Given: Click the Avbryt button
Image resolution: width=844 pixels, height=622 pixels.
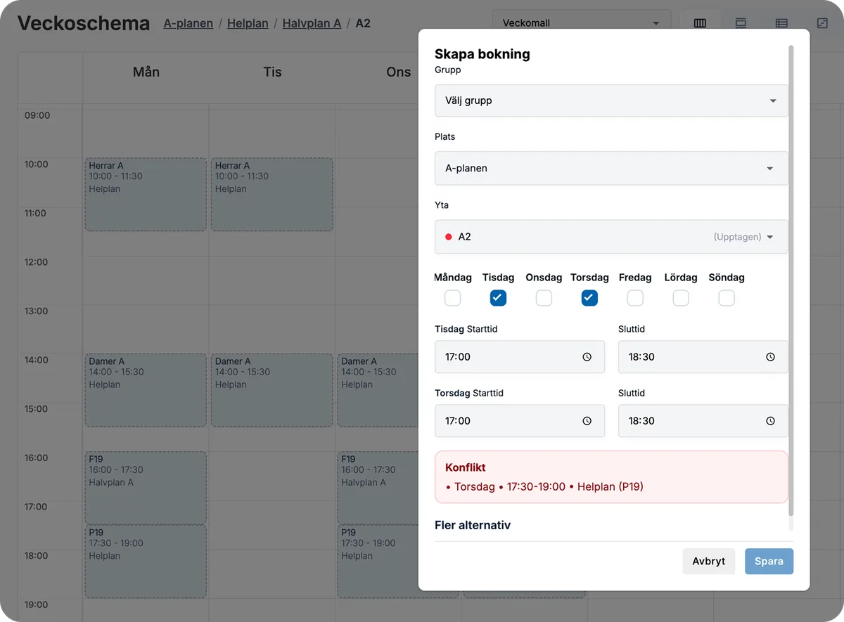Looking at the screenshot, I should click(x=709, y=562).
